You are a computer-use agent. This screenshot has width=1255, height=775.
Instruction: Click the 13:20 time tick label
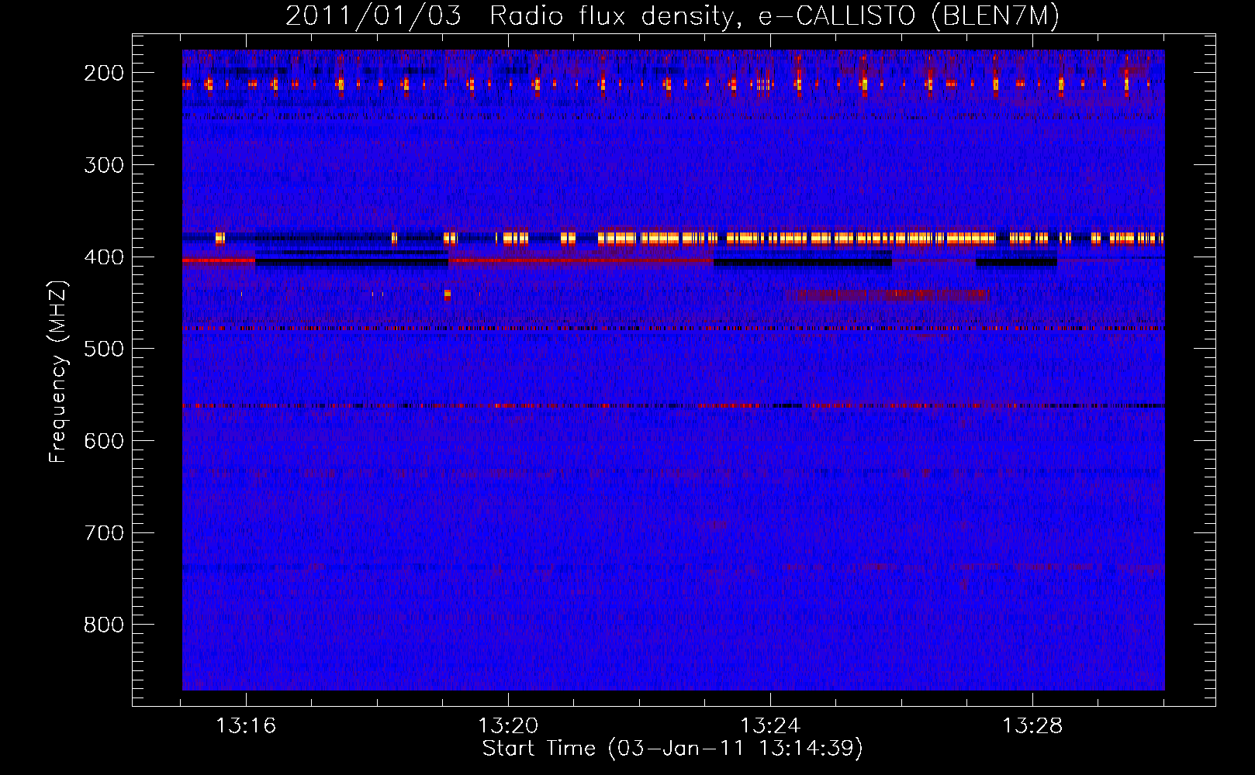pos(508,726)
